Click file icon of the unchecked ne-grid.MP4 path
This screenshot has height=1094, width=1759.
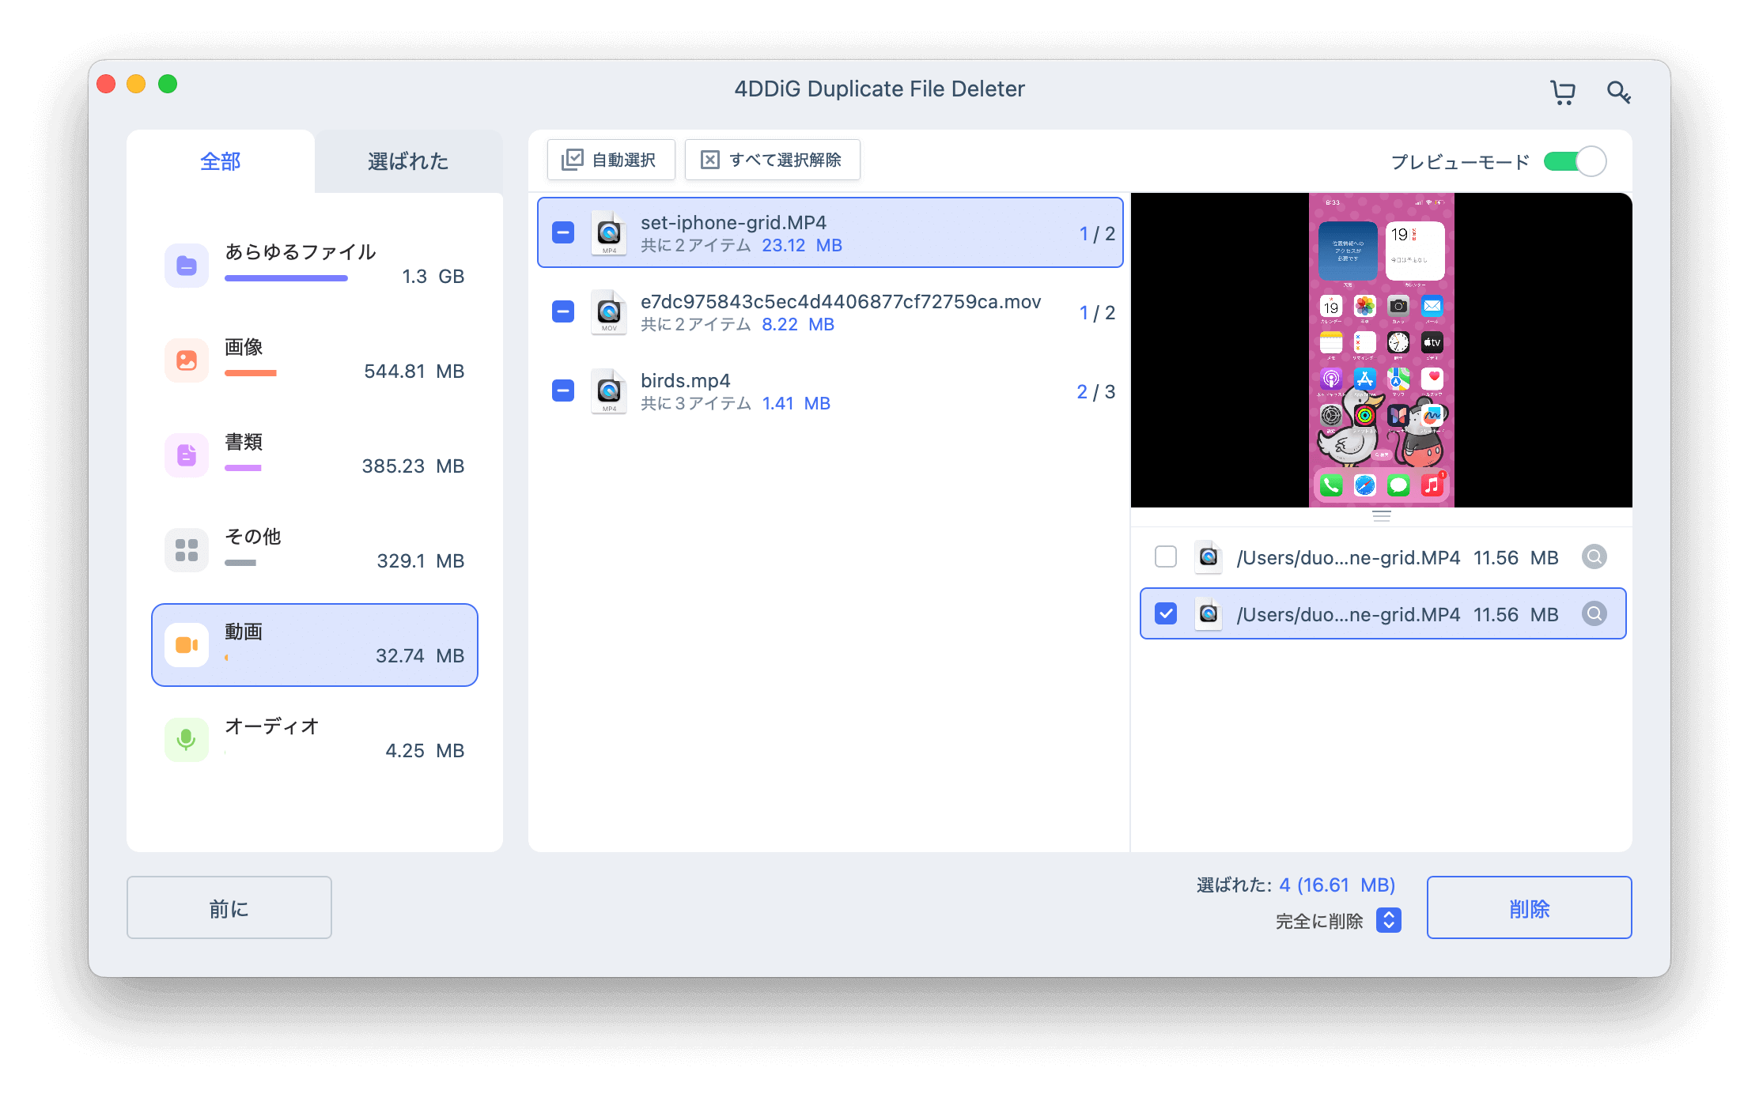click(x=1209, y=557)
